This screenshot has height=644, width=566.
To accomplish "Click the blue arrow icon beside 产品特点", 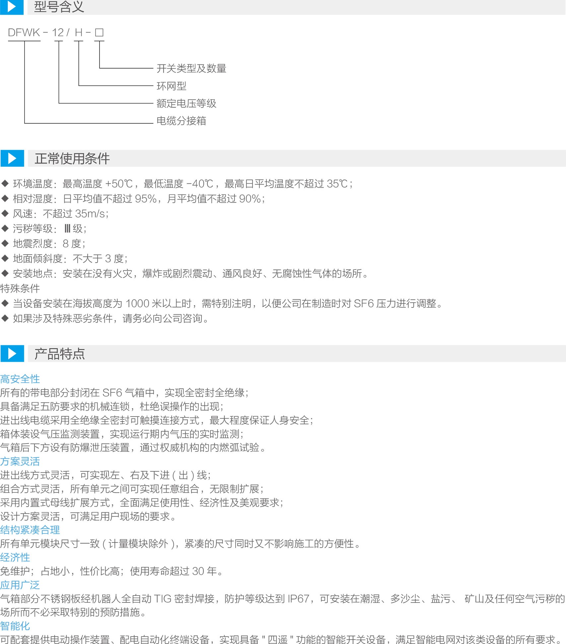I will point(12,354).
